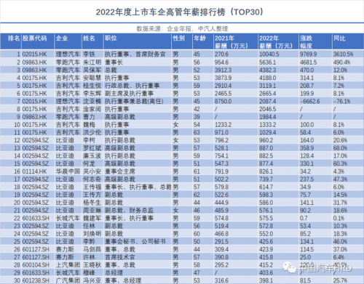Click the name 李铁 in row 1
The height and width of the screenshot is (284, 364).
pyautogui.click(x=89, y=54)
